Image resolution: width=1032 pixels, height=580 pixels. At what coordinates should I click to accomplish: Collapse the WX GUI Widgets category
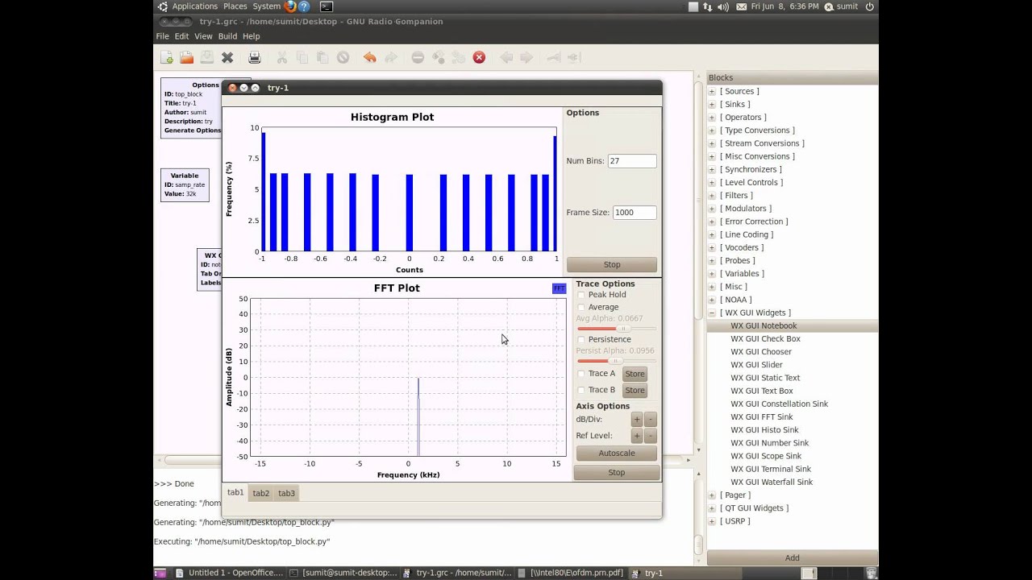(x=712, y=313)
